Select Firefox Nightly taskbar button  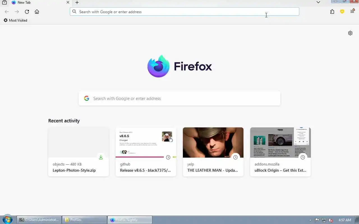[x=130, y=220]
